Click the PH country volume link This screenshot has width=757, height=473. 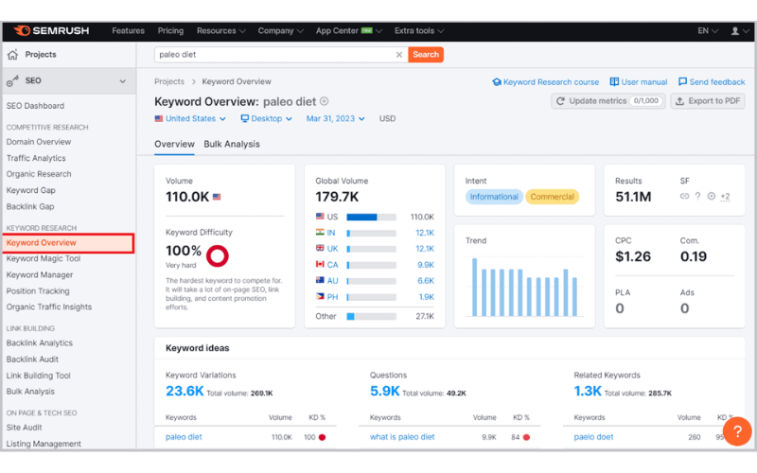[427, 297]
